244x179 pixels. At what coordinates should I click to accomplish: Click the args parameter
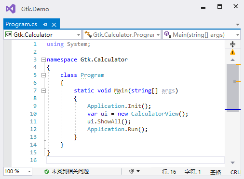click(x=168, y=90)
